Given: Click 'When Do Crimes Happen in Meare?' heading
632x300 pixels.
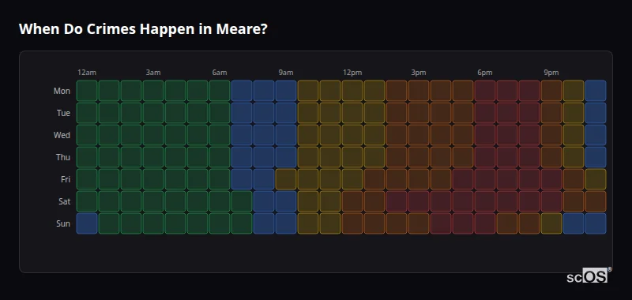Looking at the screenshot, I should coord(143,29).
